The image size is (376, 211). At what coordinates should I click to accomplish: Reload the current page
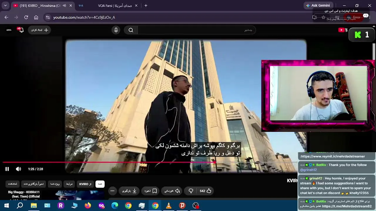(26, 17)
